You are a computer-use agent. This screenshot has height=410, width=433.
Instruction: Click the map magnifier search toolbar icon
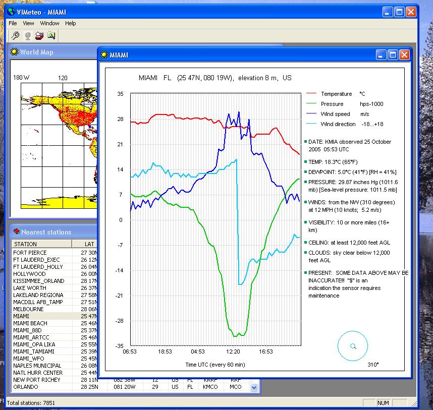(51, 36)
